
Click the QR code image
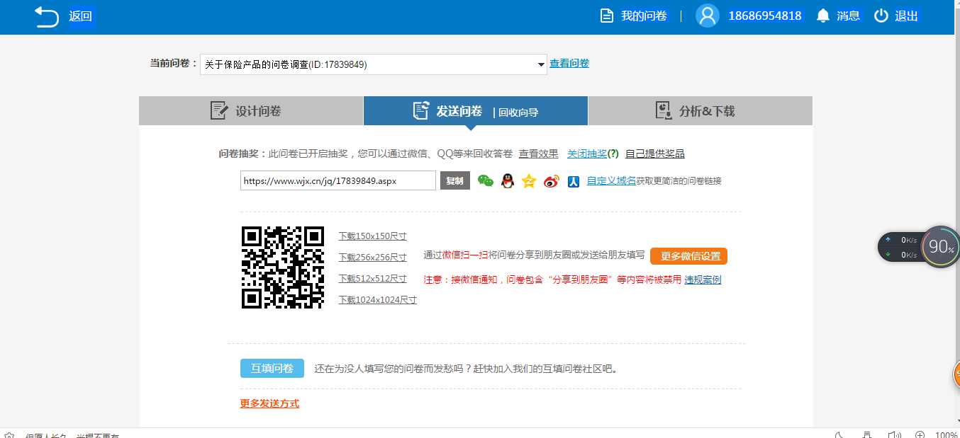pyautogui.click(x=283, y=267)
